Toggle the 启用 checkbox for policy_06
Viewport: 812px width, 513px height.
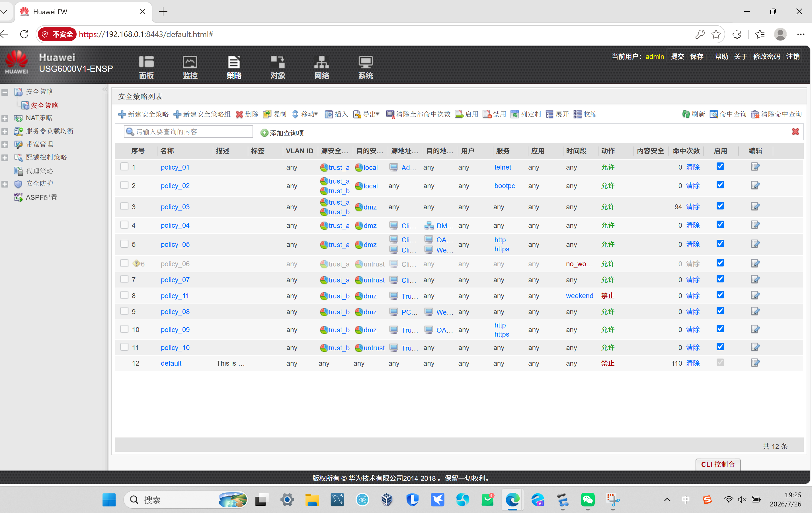pos(720,263)
